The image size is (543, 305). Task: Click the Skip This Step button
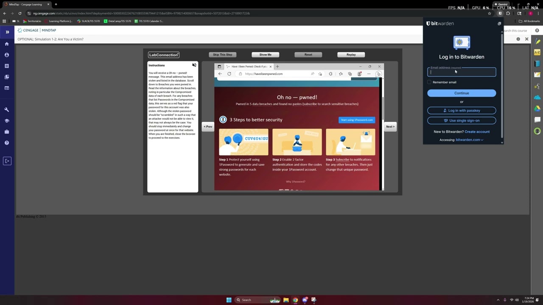pos(223,55)
